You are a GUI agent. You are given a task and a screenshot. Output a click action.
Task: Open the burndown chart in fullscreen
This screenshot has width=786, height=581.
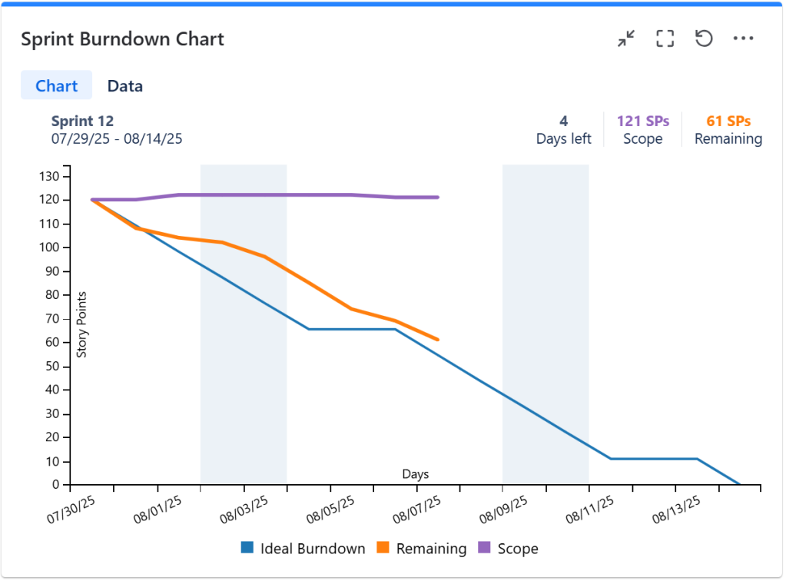click(x=665, y=38)
